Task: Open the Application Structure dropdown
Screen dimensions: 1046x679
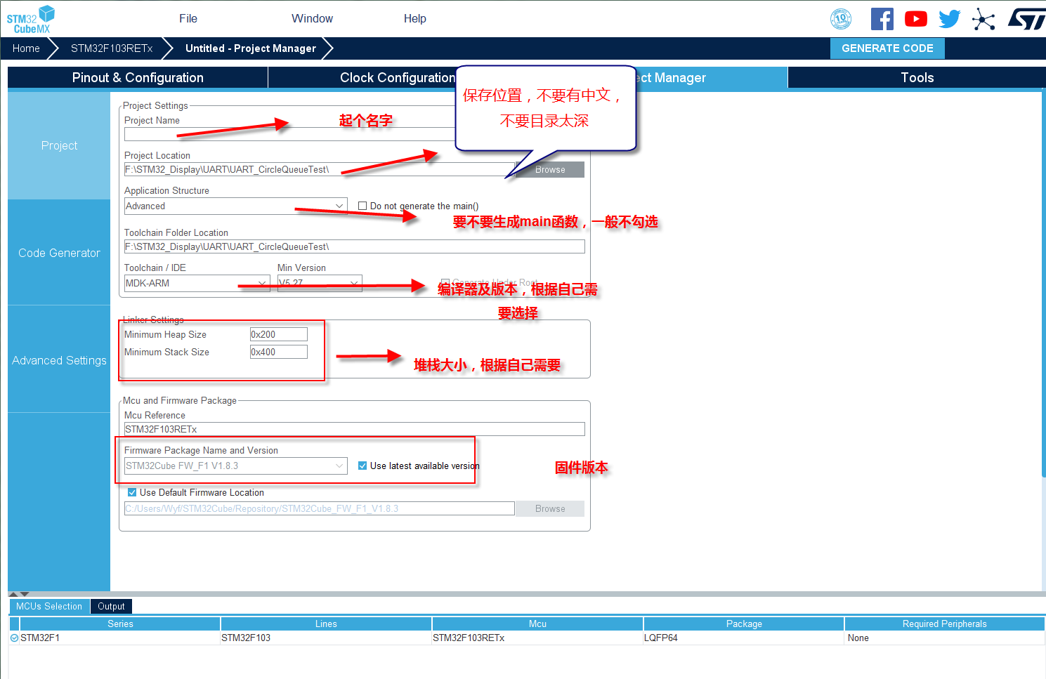Action: coord(236,206)
